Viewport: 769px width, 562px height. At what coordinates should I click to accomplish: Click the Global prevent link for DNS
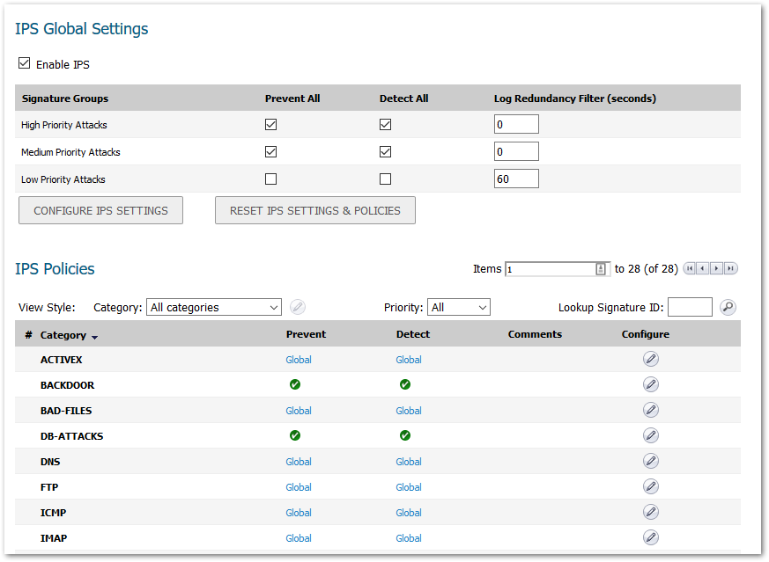[299, 462]
